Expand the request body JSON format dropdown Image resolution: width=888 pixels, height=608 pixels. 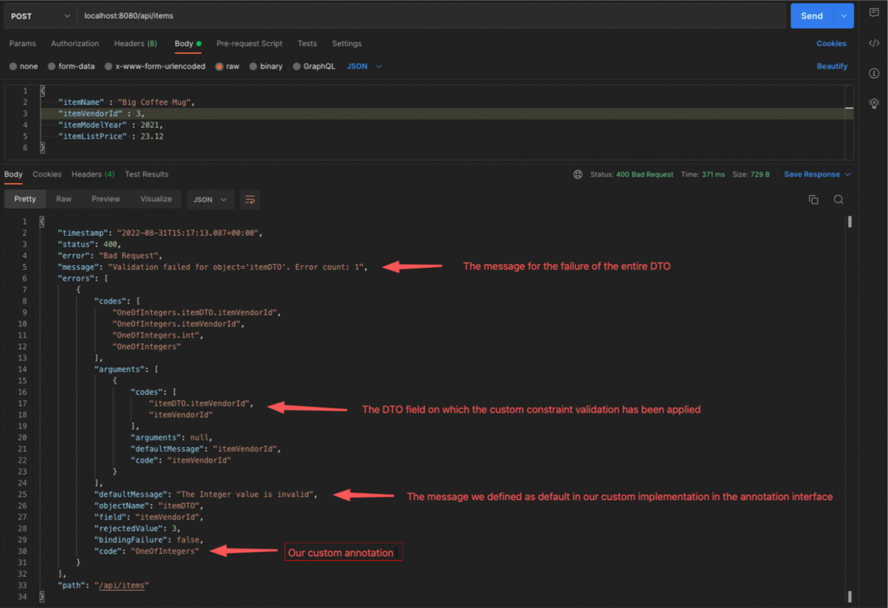pos(365,66)
